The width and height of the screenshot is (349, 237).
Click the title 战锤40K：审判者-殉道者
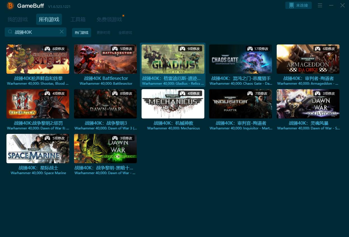tap(309, 78)
